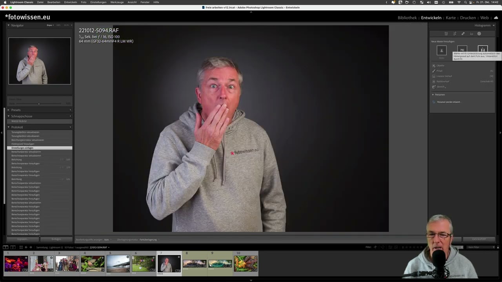
Task: Switch to main display mode 1
Action: [x=5, y=248]
